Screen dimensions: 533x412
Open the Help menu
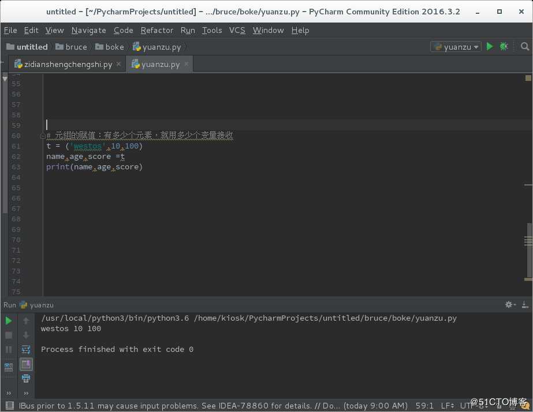[x=300, y=30]
